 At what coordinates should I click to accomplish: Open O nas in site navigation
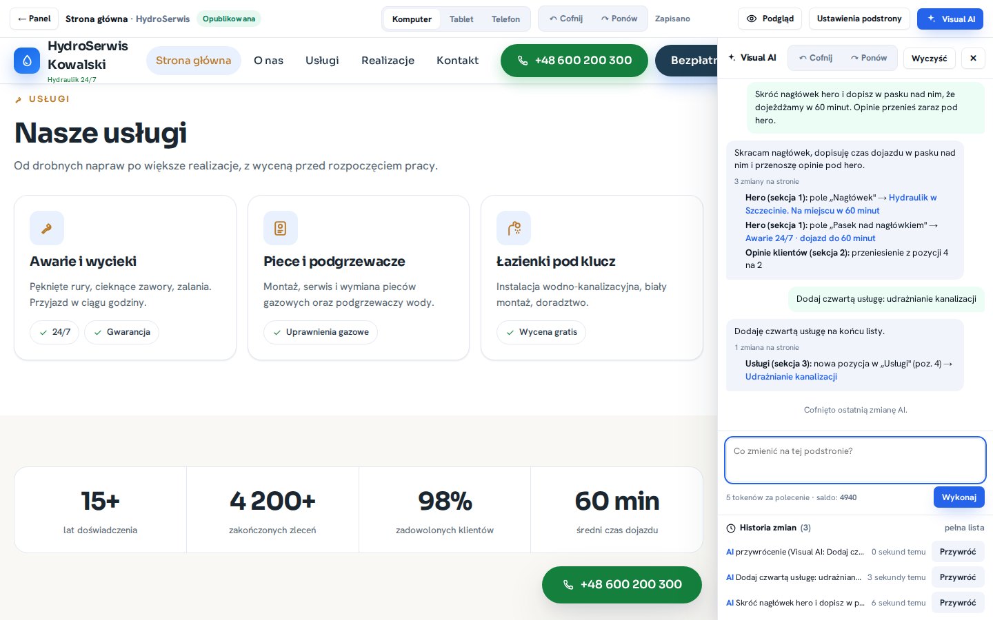click(x=268, y=61)
